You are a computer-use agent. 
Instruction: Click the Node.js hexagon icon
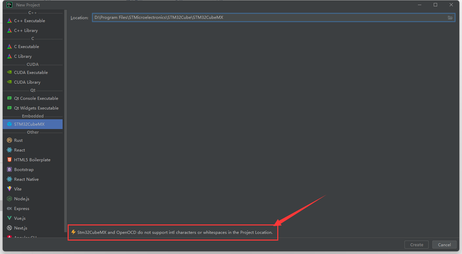[x=9, y=199]
